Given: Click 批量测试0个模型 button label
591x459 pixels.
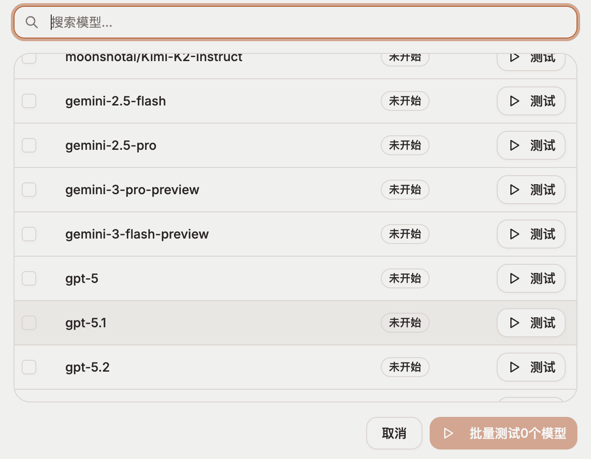Looking at the screenshot, I should (518, 433).
